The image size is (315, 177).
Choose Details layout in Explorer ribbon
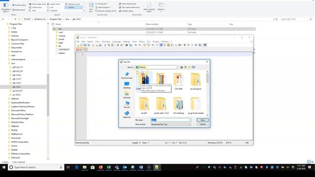(x=73, y=7)
